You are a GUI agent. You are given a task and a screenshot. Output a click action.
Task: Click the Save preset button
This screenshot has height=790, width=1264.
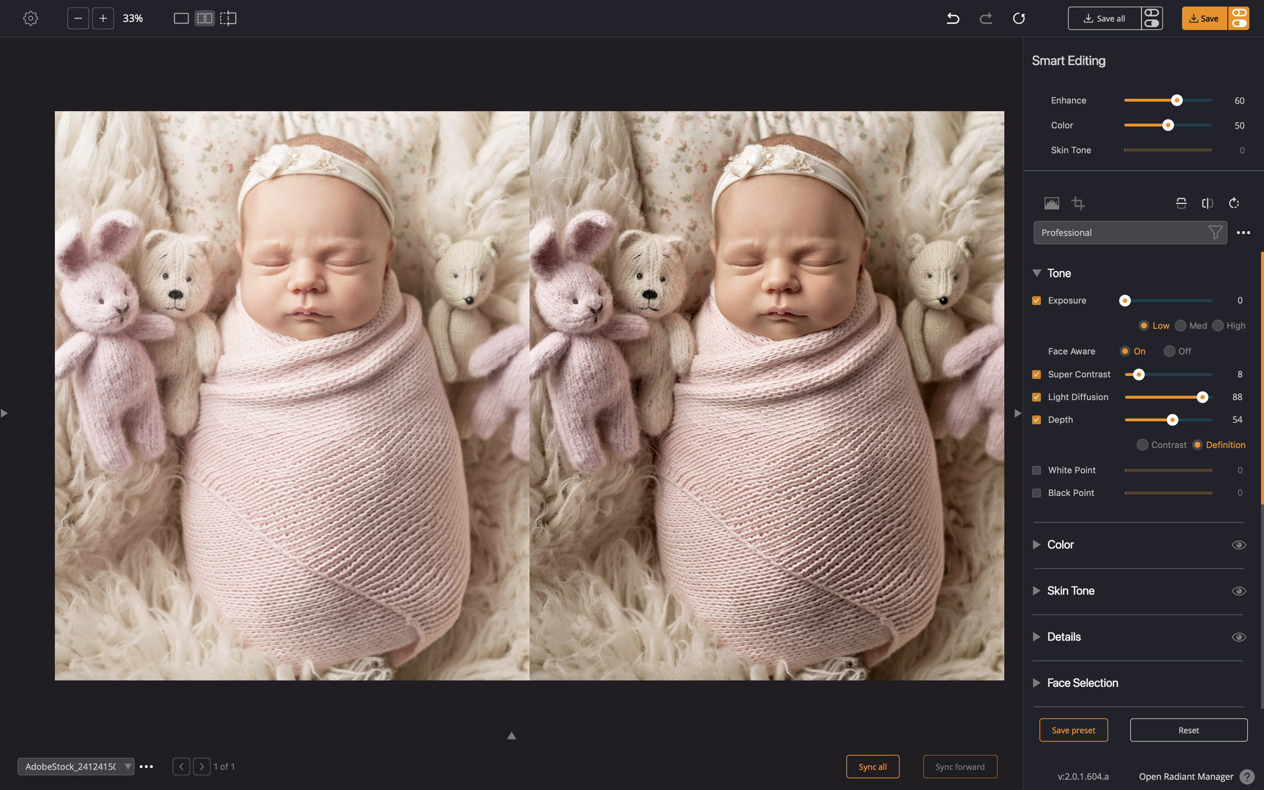1073,730
